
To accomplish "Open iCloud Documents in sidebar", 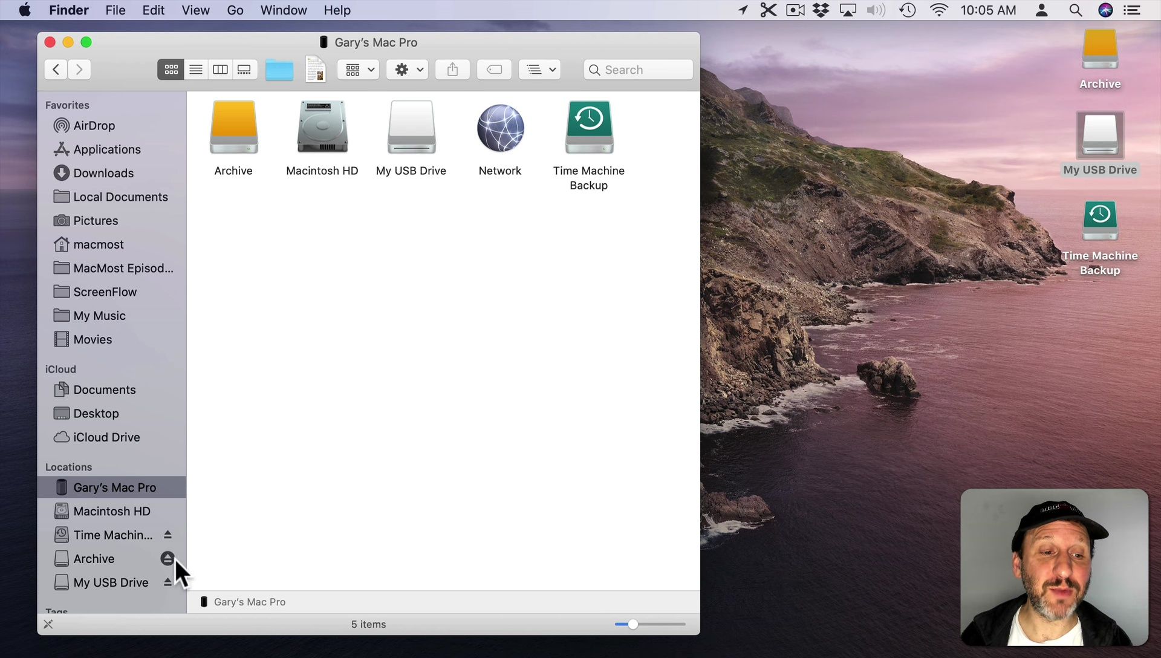I will (112, 390).
